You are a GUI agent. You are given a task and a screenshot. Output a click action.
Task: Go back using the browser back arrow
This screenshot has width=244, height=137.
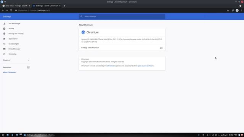(x=3, y=10)
